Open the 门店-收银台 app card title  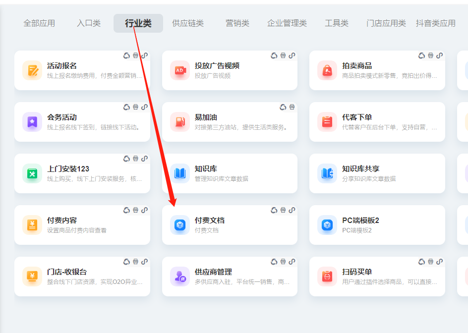[x=67, y=272]
